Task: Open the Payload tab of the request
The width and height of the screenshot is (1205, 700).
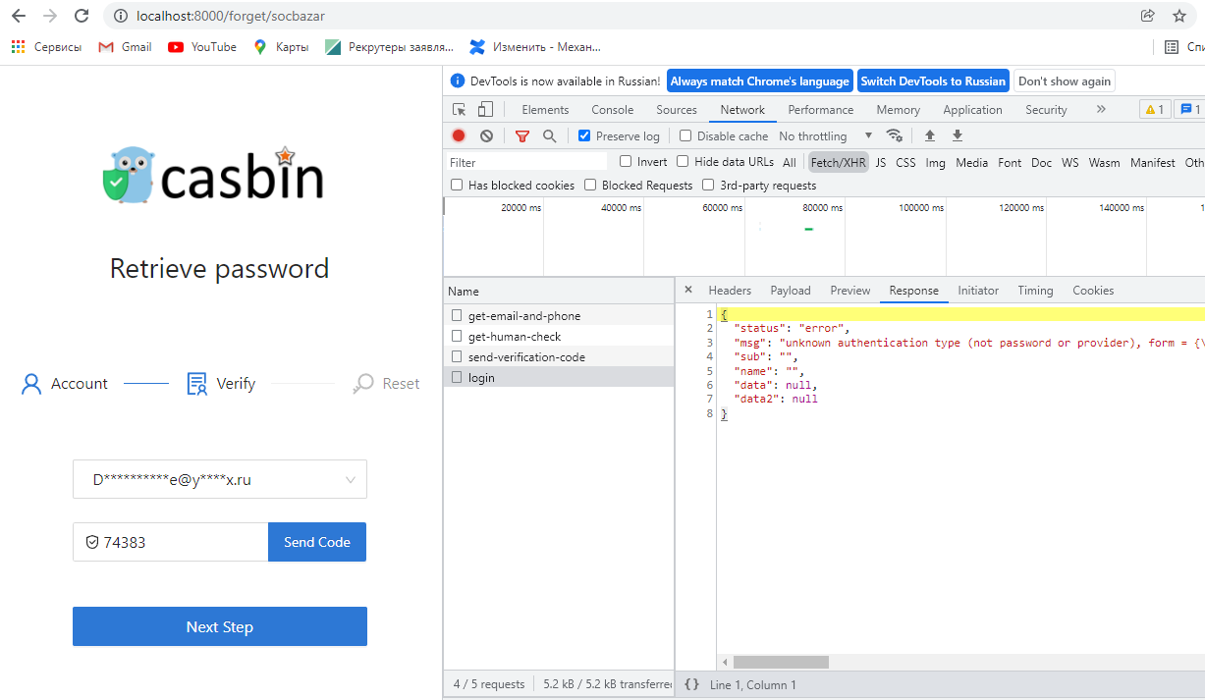Action: [790, 290]
